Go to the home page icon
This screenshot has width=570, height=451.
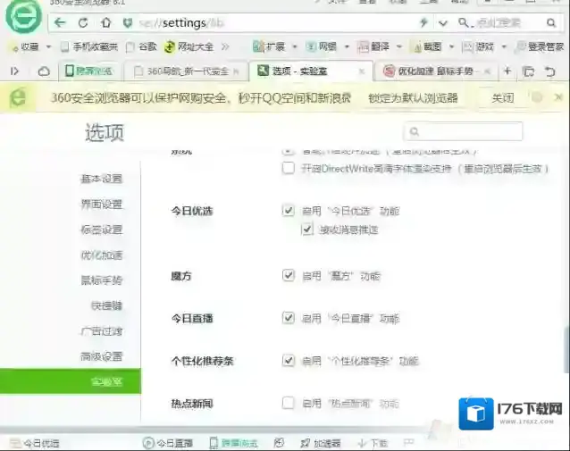pyautogui.click(x=105, y=23)
